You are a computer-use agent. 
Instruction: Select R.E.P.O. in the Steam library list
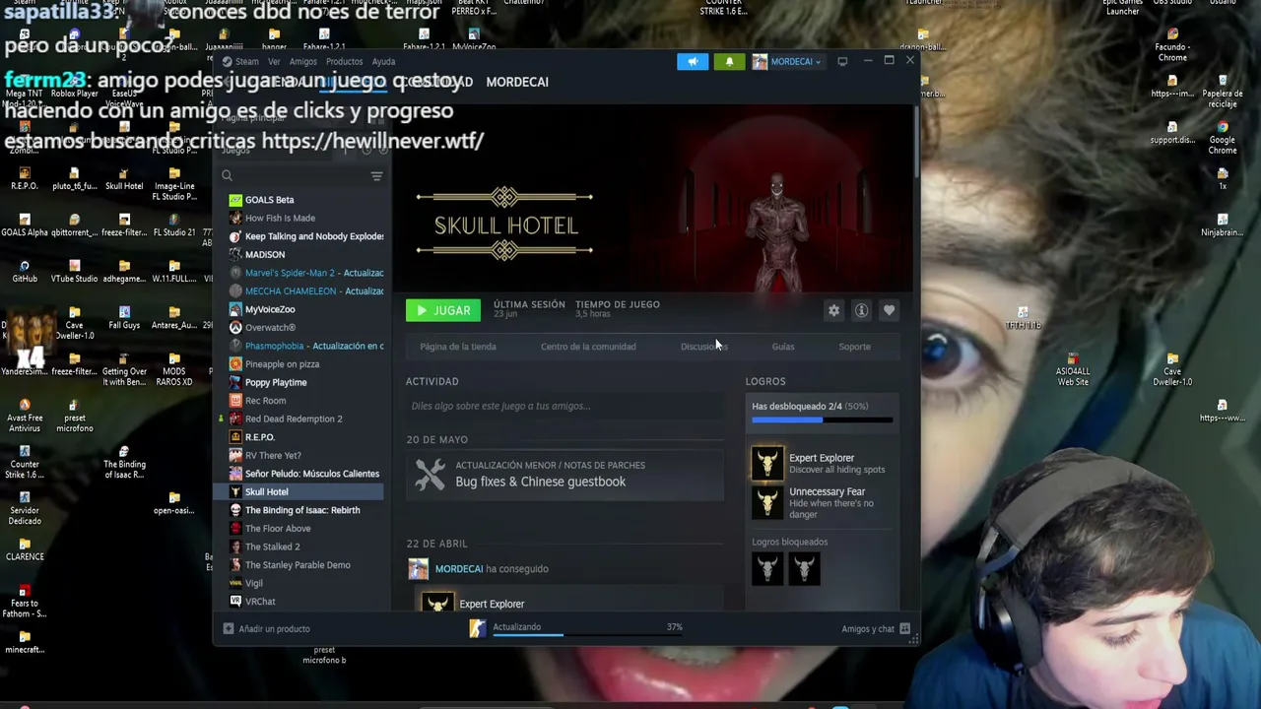click(305, 437)
